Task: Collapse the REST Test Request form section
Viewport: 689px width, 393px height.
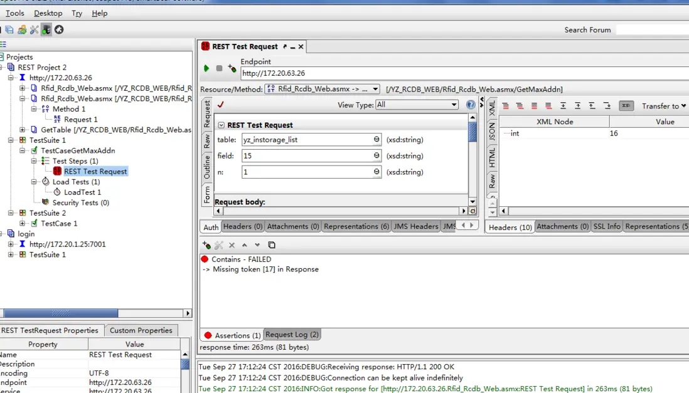Action: [x=221, y=125]
